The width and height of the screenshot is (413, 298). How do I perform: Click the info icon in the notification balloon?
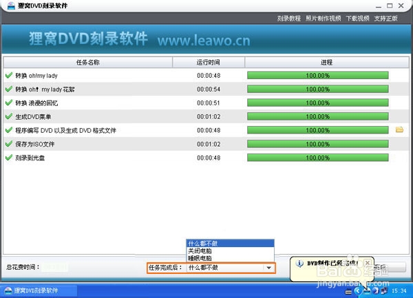299,264
